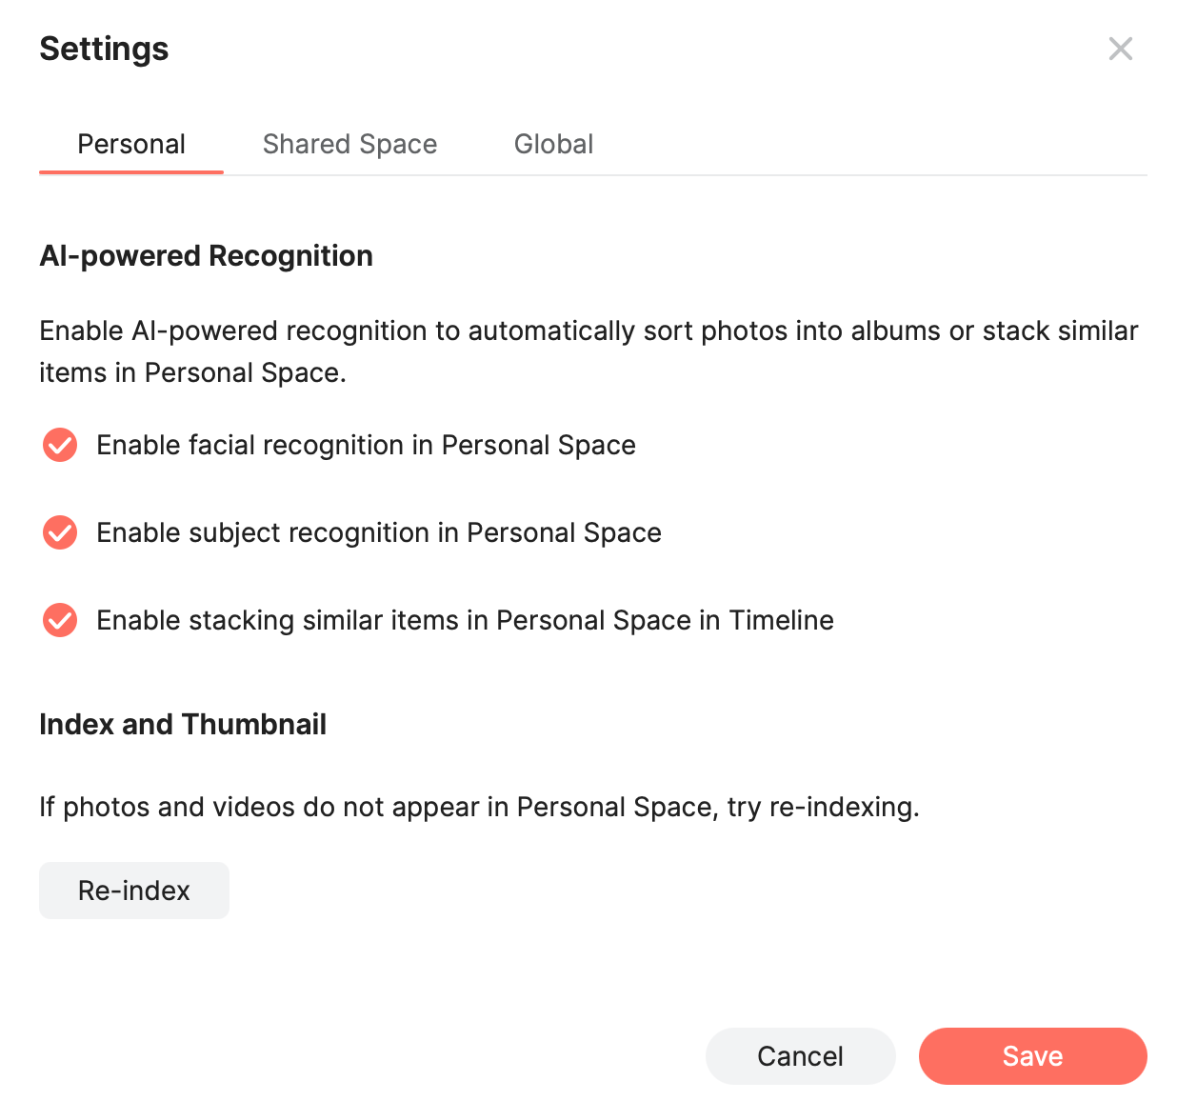Viewport: 1177px width, 1101px height.
Task: Click the Index and Thumbnail section heading
Action: [x=183, y=724]
